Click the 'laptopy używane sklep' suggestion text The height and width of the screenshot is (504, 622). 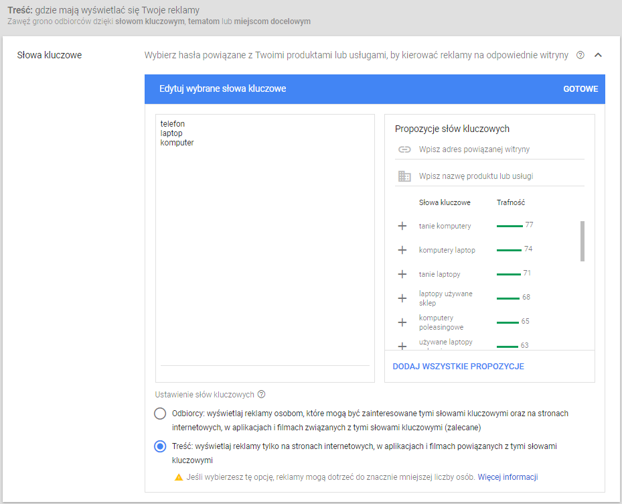coord(445,298)
